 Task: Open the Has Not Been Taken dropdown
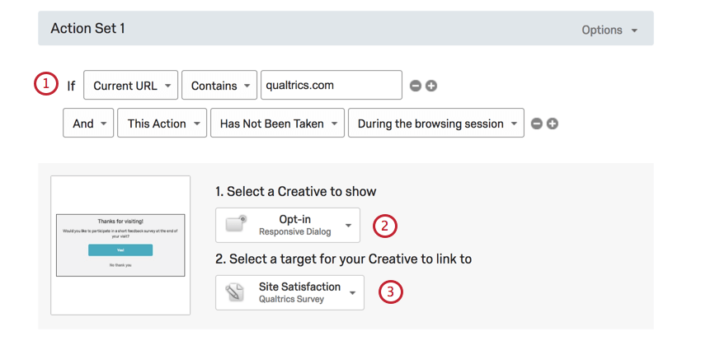(x=276, y=124)
